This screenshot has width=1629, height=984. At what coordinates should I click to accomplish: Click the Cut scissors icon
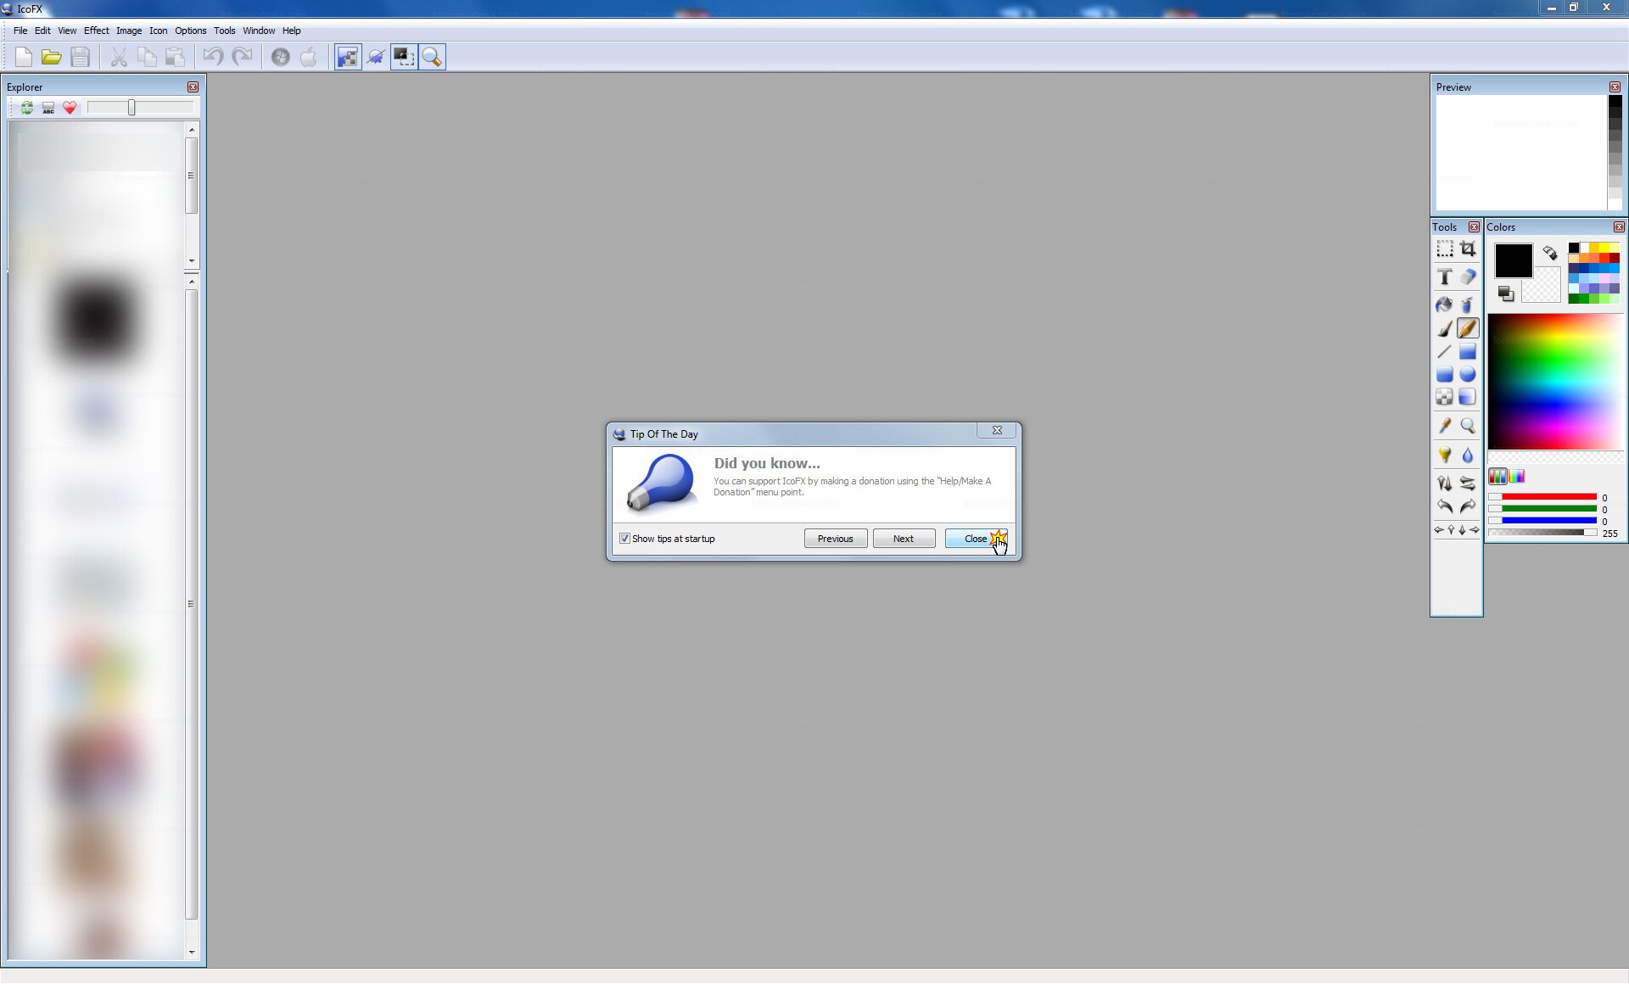pyautogui.click(x=119, y=57)
